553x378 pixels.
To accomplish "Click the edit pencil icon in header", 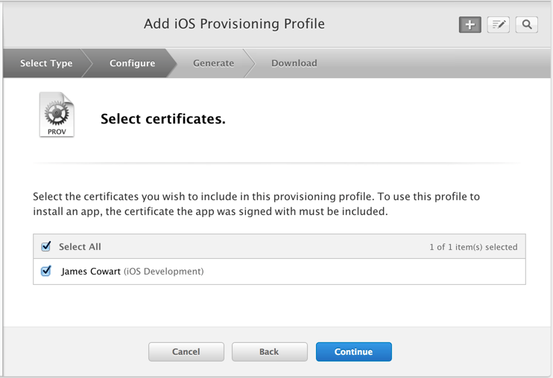I will pos(498,25).
